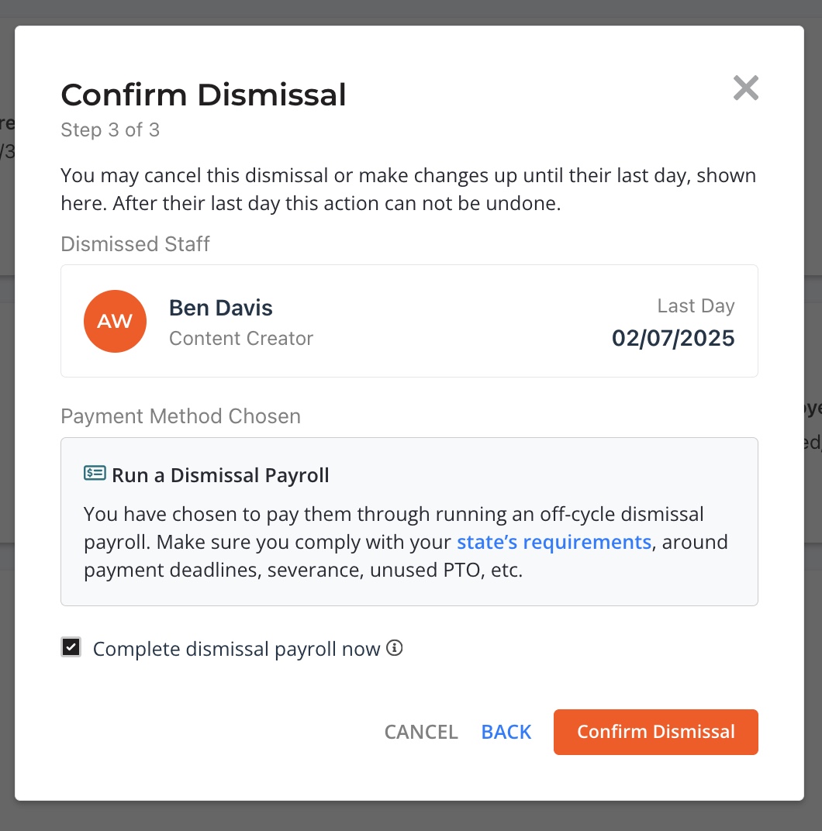This screenshot has width=822, height=831.
Task: Go back with the BACK button
Action: pyautogui.click(x=506, y=732)
